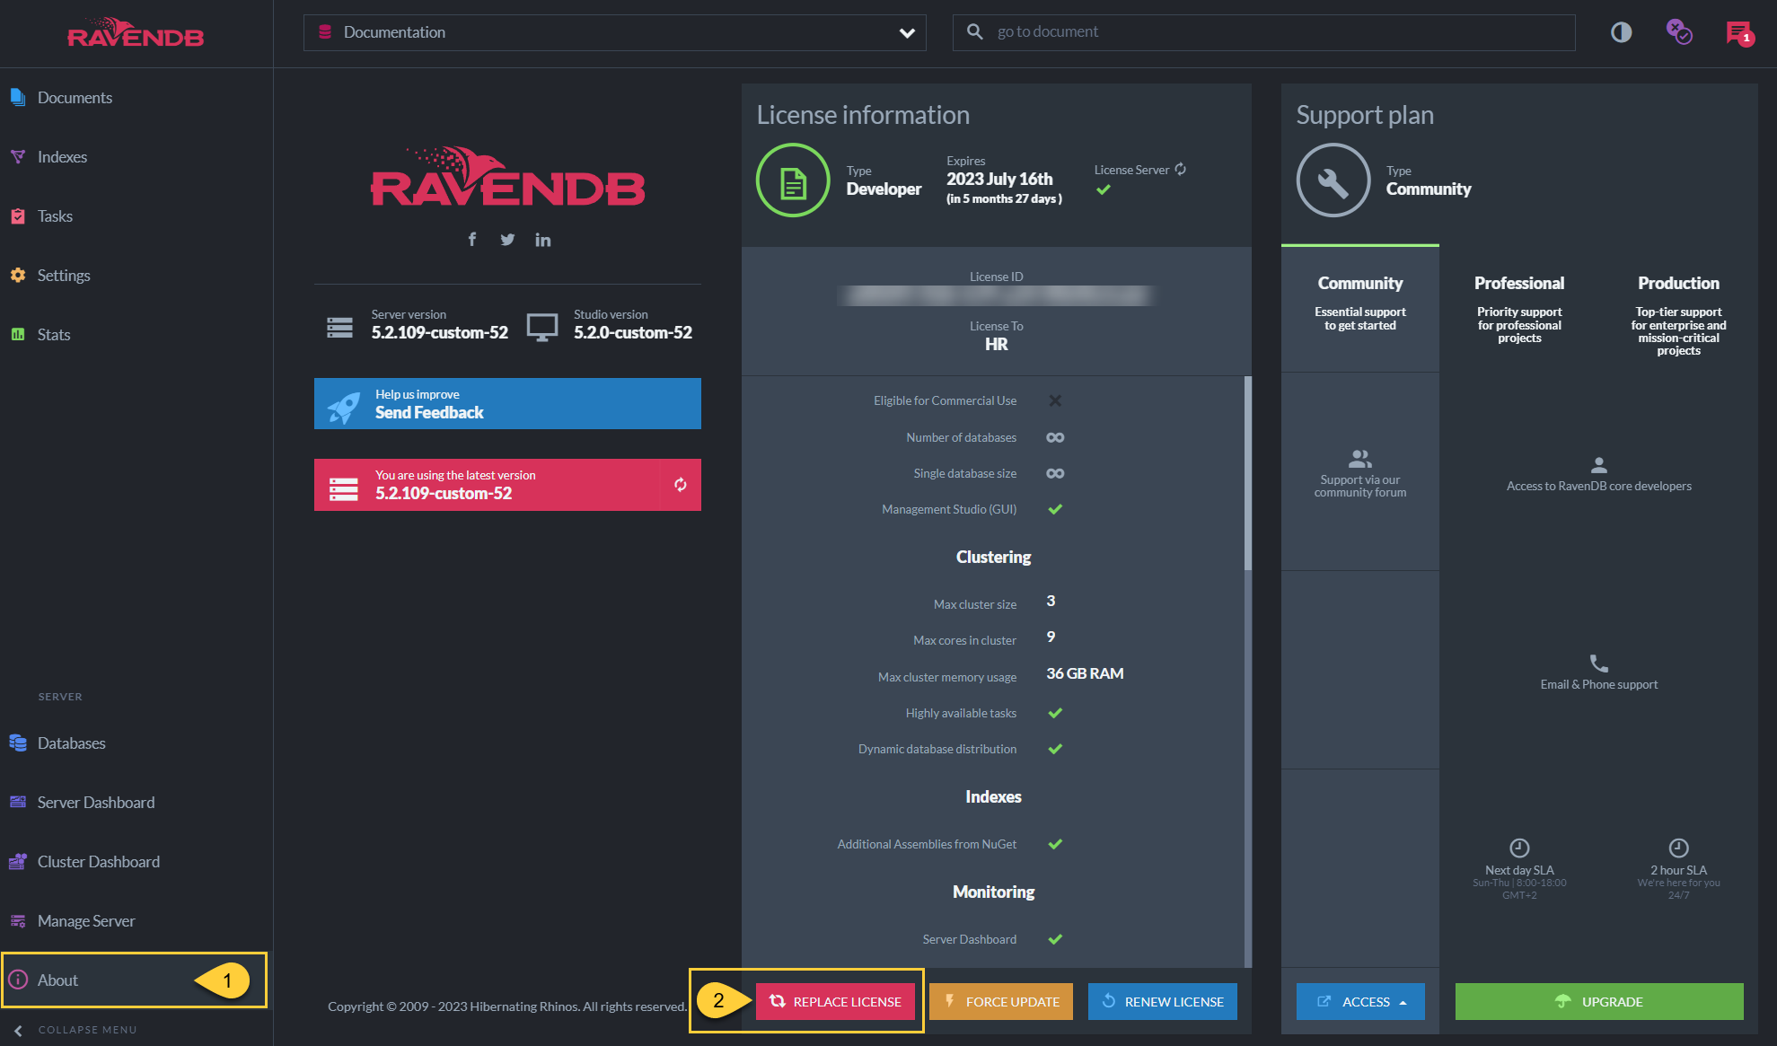Screen dimensions: 1777x1046
Task: Click the search magnifier icon
Action: coord(974,31)
